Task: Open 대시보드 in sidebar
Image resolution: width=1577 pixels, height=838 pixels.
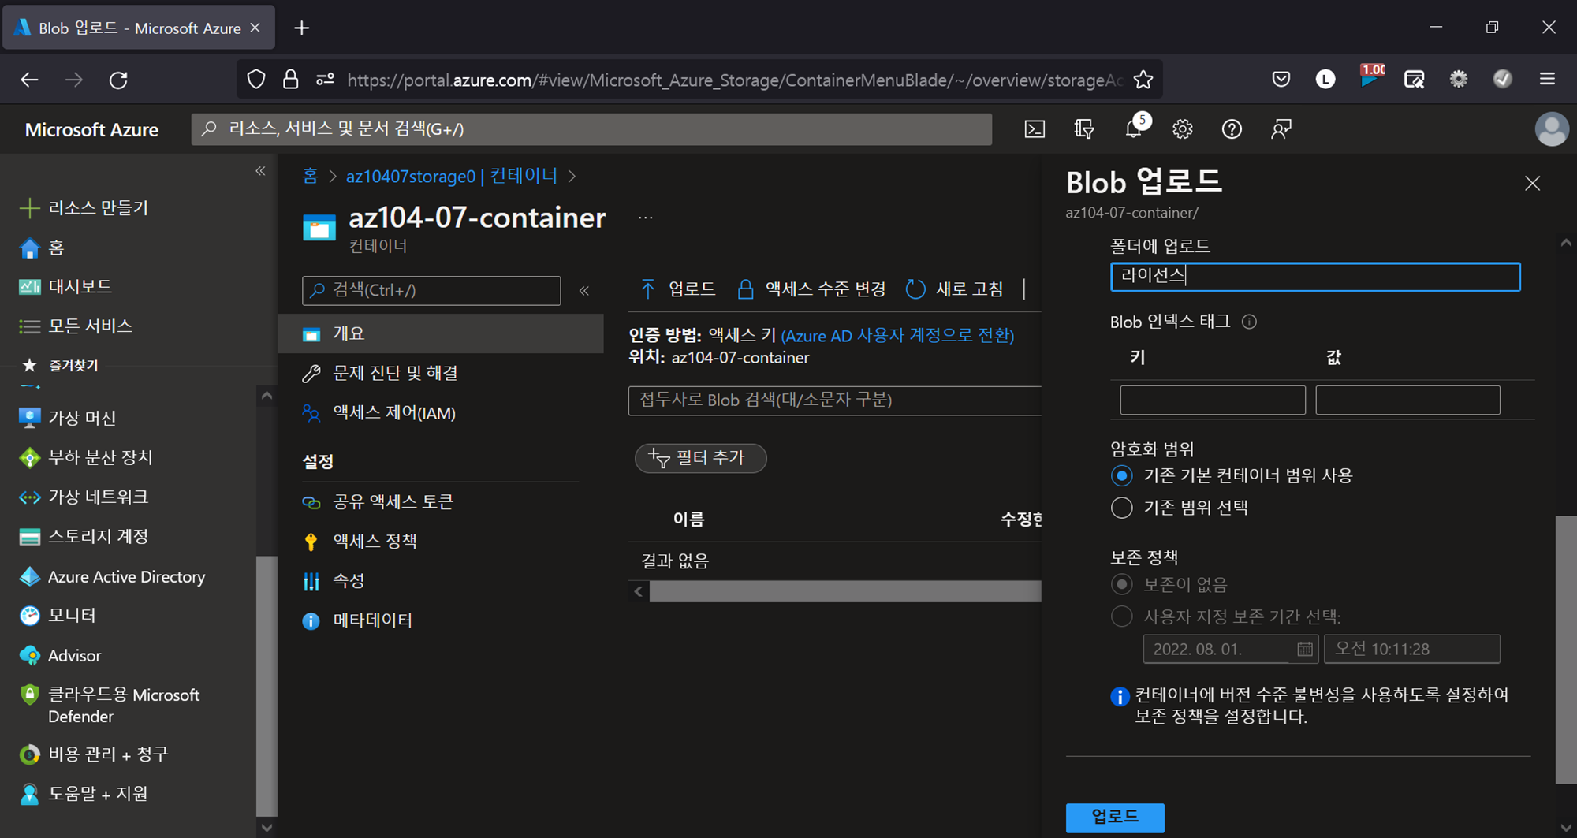Action: tap(65, 287)
